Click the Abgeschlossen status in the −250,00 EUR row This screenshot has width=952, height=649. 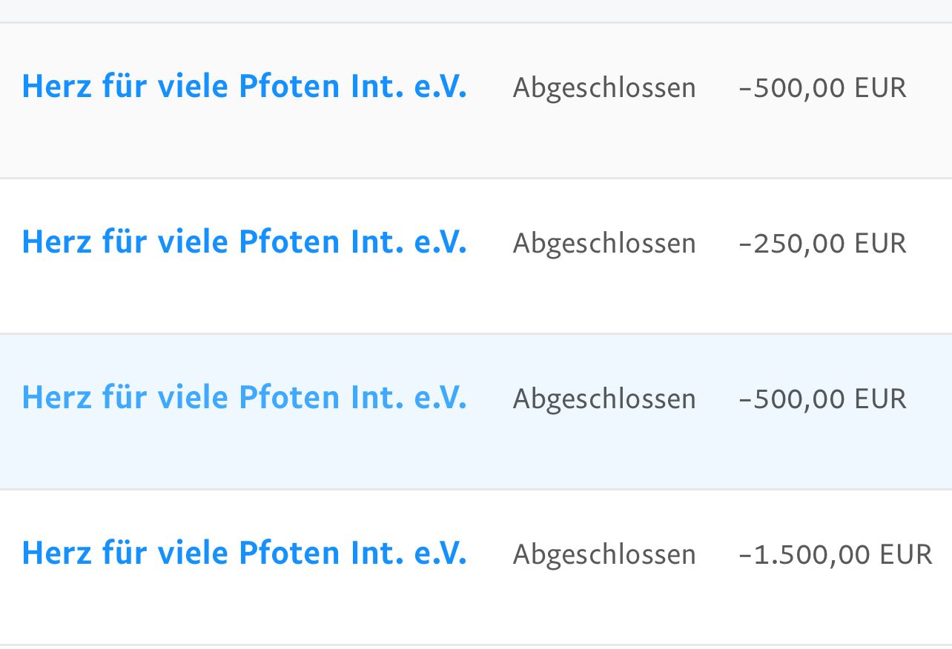[x=604, y=244]
